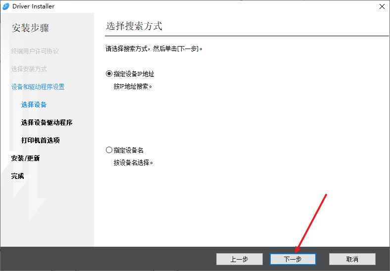Open the 终端用户许可协议 step in sidebar
This screenshot has height=271, width=390.
pyautogui.click(x=35, y=51)
